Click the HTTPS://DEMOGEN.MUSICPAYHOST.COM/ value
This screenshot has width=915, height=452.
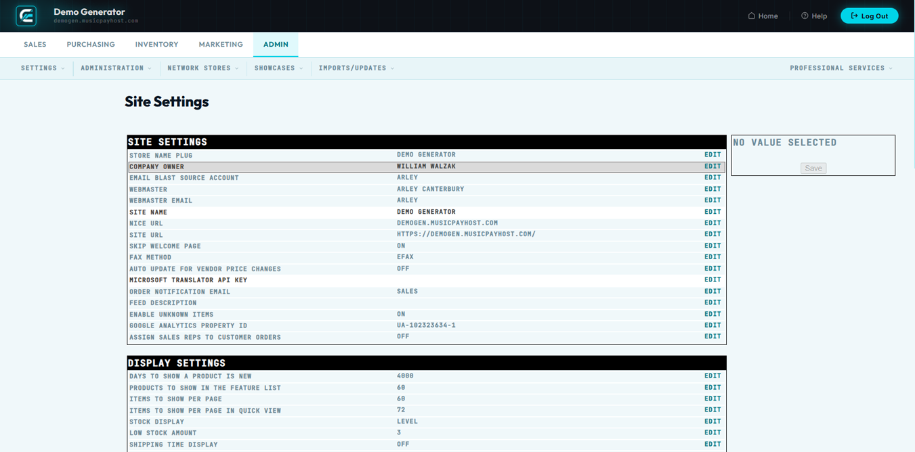pos(466,234)
